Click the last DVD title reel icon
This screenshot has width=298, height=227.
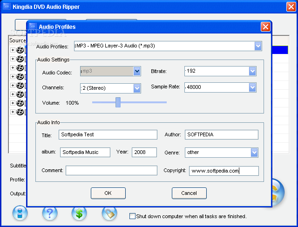tap(20, 112)
